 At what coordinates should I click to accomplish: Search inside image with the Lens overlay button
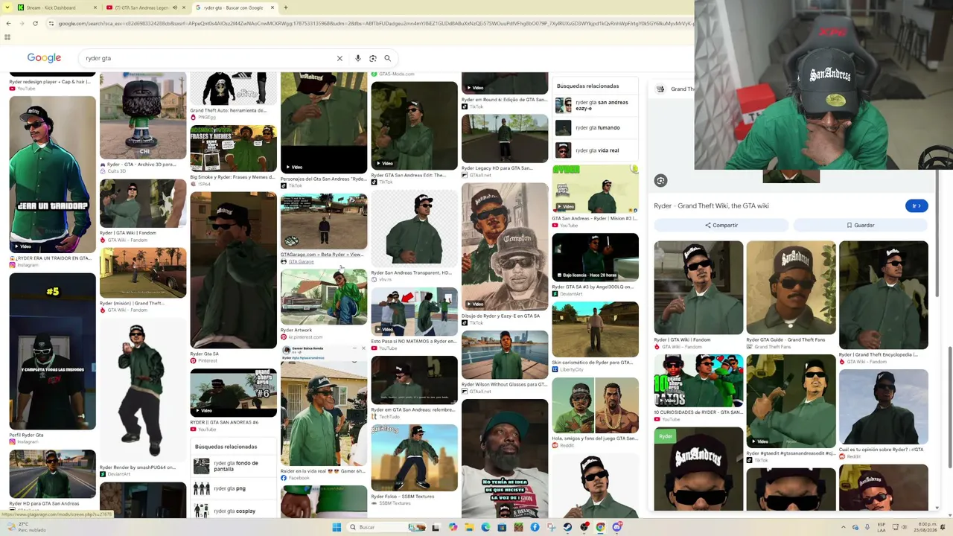(660, 181)
